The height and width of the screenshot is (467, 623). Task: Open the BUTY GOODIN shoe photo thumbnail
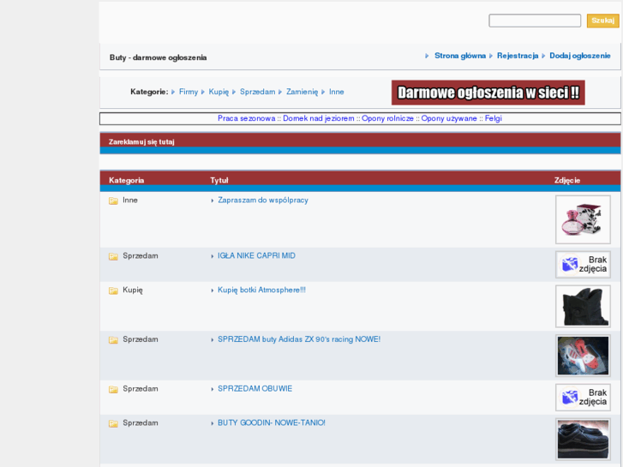(583, 440)
